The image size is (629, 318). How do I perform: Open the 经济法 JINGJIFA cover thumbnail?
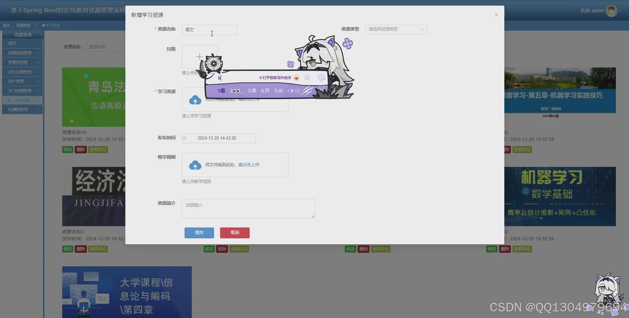point(94,196)
